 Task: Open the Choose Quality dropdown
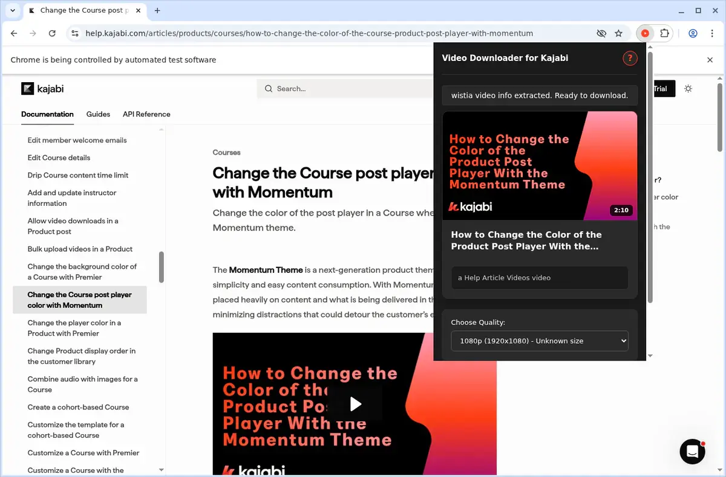pos(540,341)
